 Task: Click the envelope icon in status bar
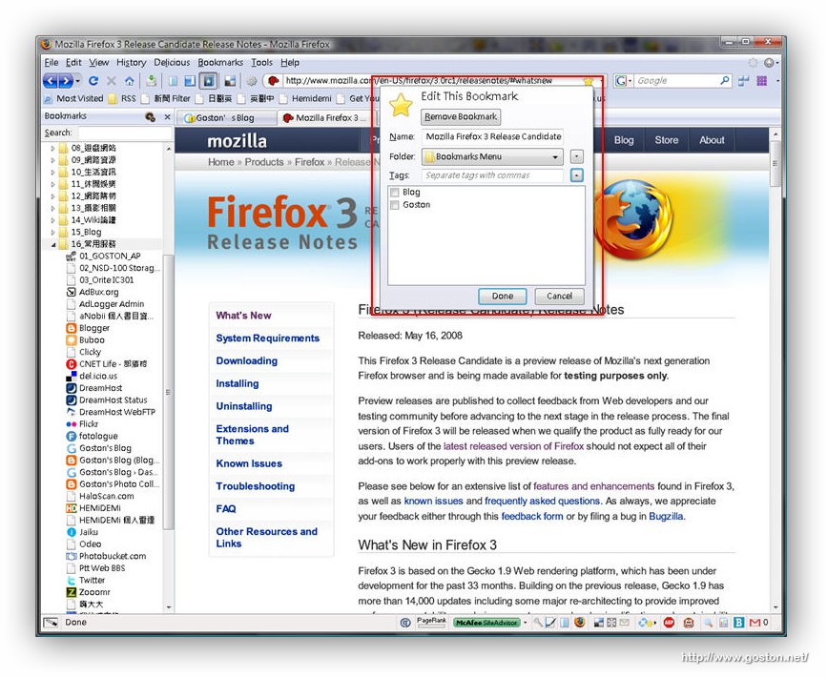click(x=625, y=623)
